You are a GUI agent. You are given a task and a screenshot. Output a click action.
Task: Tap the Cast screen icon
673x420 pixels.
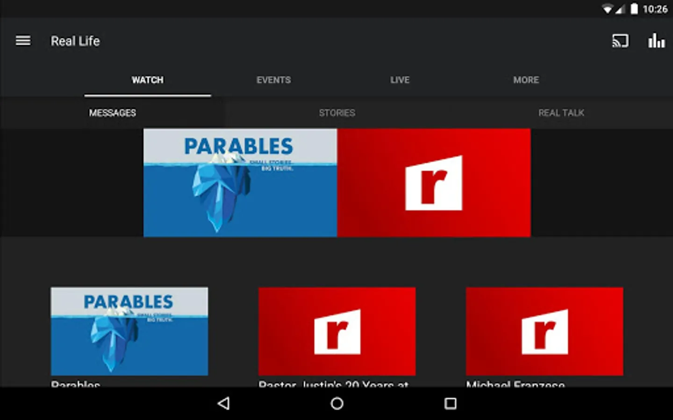coord(620,41)
